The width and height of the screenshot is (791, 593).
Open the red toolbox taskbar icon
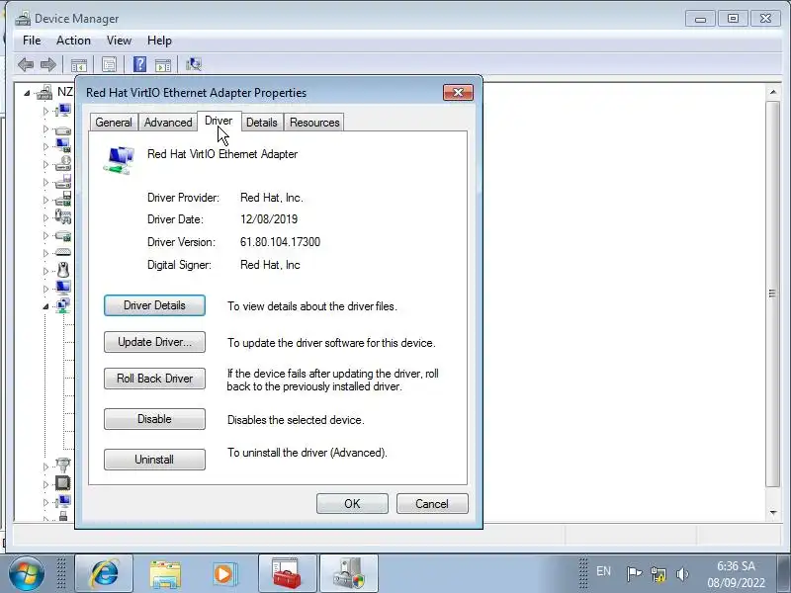coord(287,574)
